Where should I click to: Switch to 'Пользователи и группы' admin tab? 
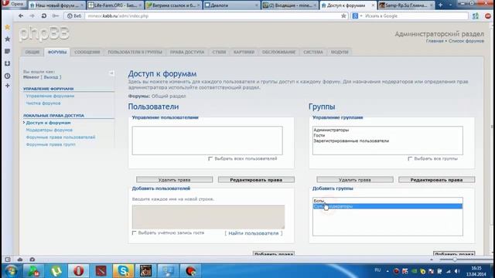click(135, 52)
